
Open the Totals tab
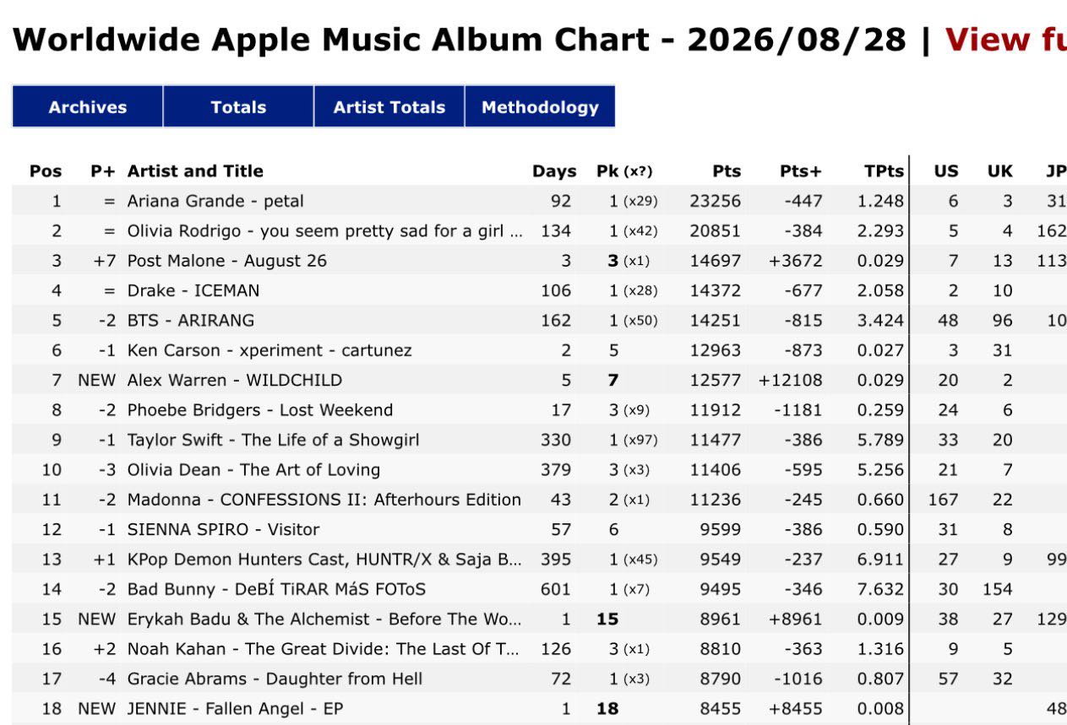[238, 106]
